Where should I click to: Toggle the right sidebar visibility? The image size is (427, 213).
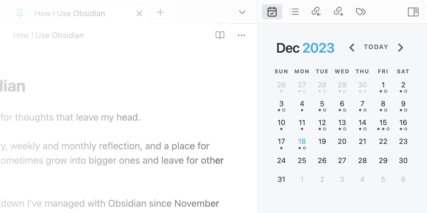click(413, 12)
